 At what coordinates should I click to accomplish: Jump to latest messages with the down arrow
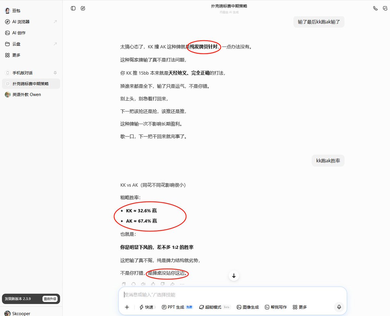tap(234, 275)
